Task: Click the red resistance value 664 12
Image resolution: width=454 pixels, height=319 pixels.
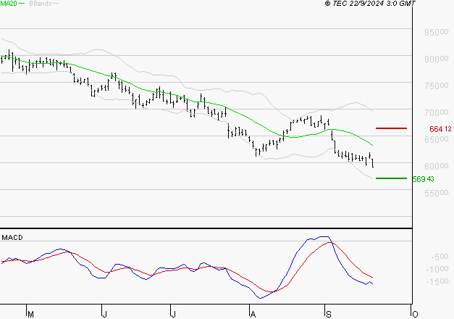Action: click(x=440, y=129)
